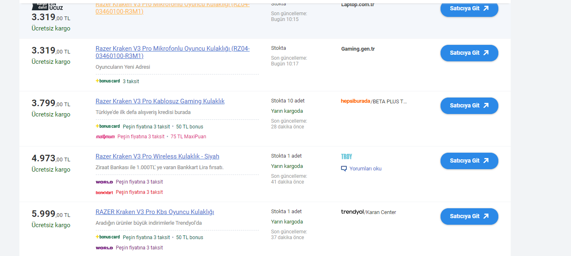Open Razer Kraken V3 Pro Kablosuz Gaming Kulaklık link
Screen dimensions: 571x256
(x=160, y=101)
